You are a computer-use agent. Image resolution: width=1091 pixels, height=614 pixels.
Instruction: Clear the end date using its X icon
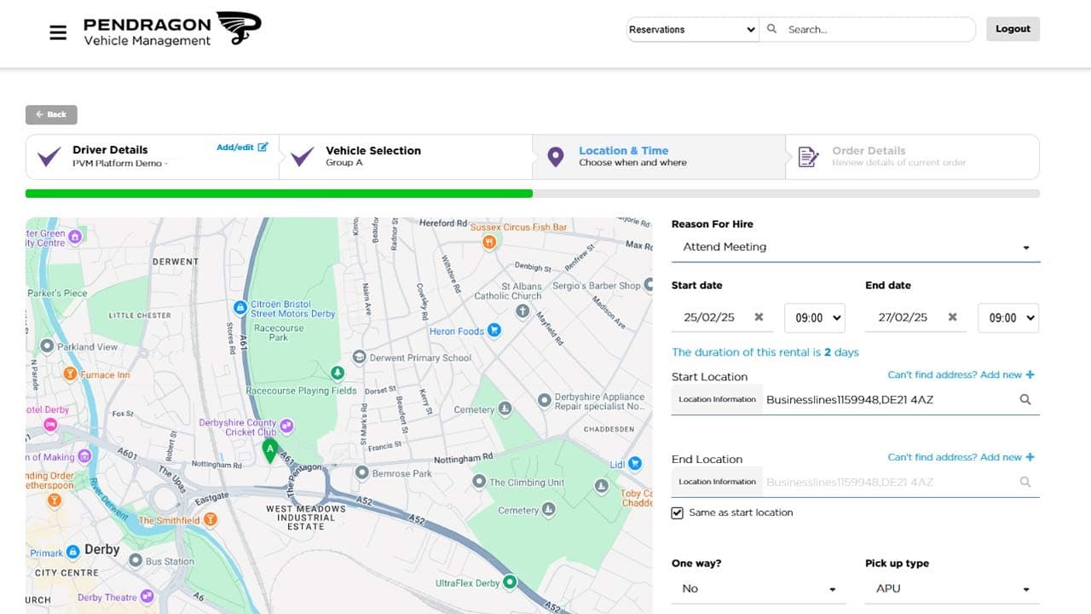pos(952,317)
